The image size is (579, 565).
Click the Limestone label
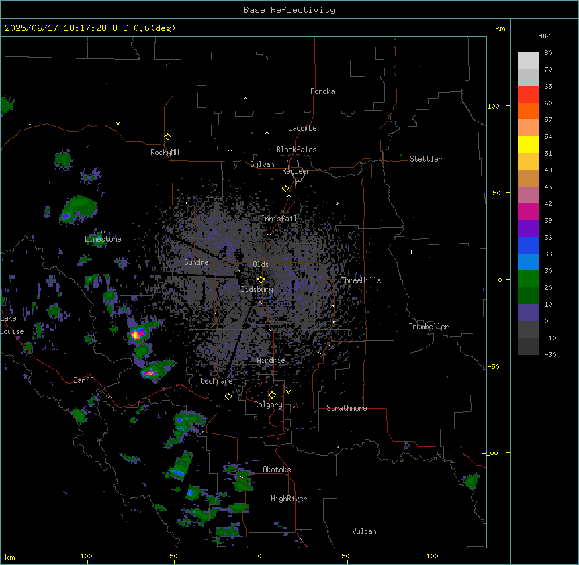click(x=103, y=239)
